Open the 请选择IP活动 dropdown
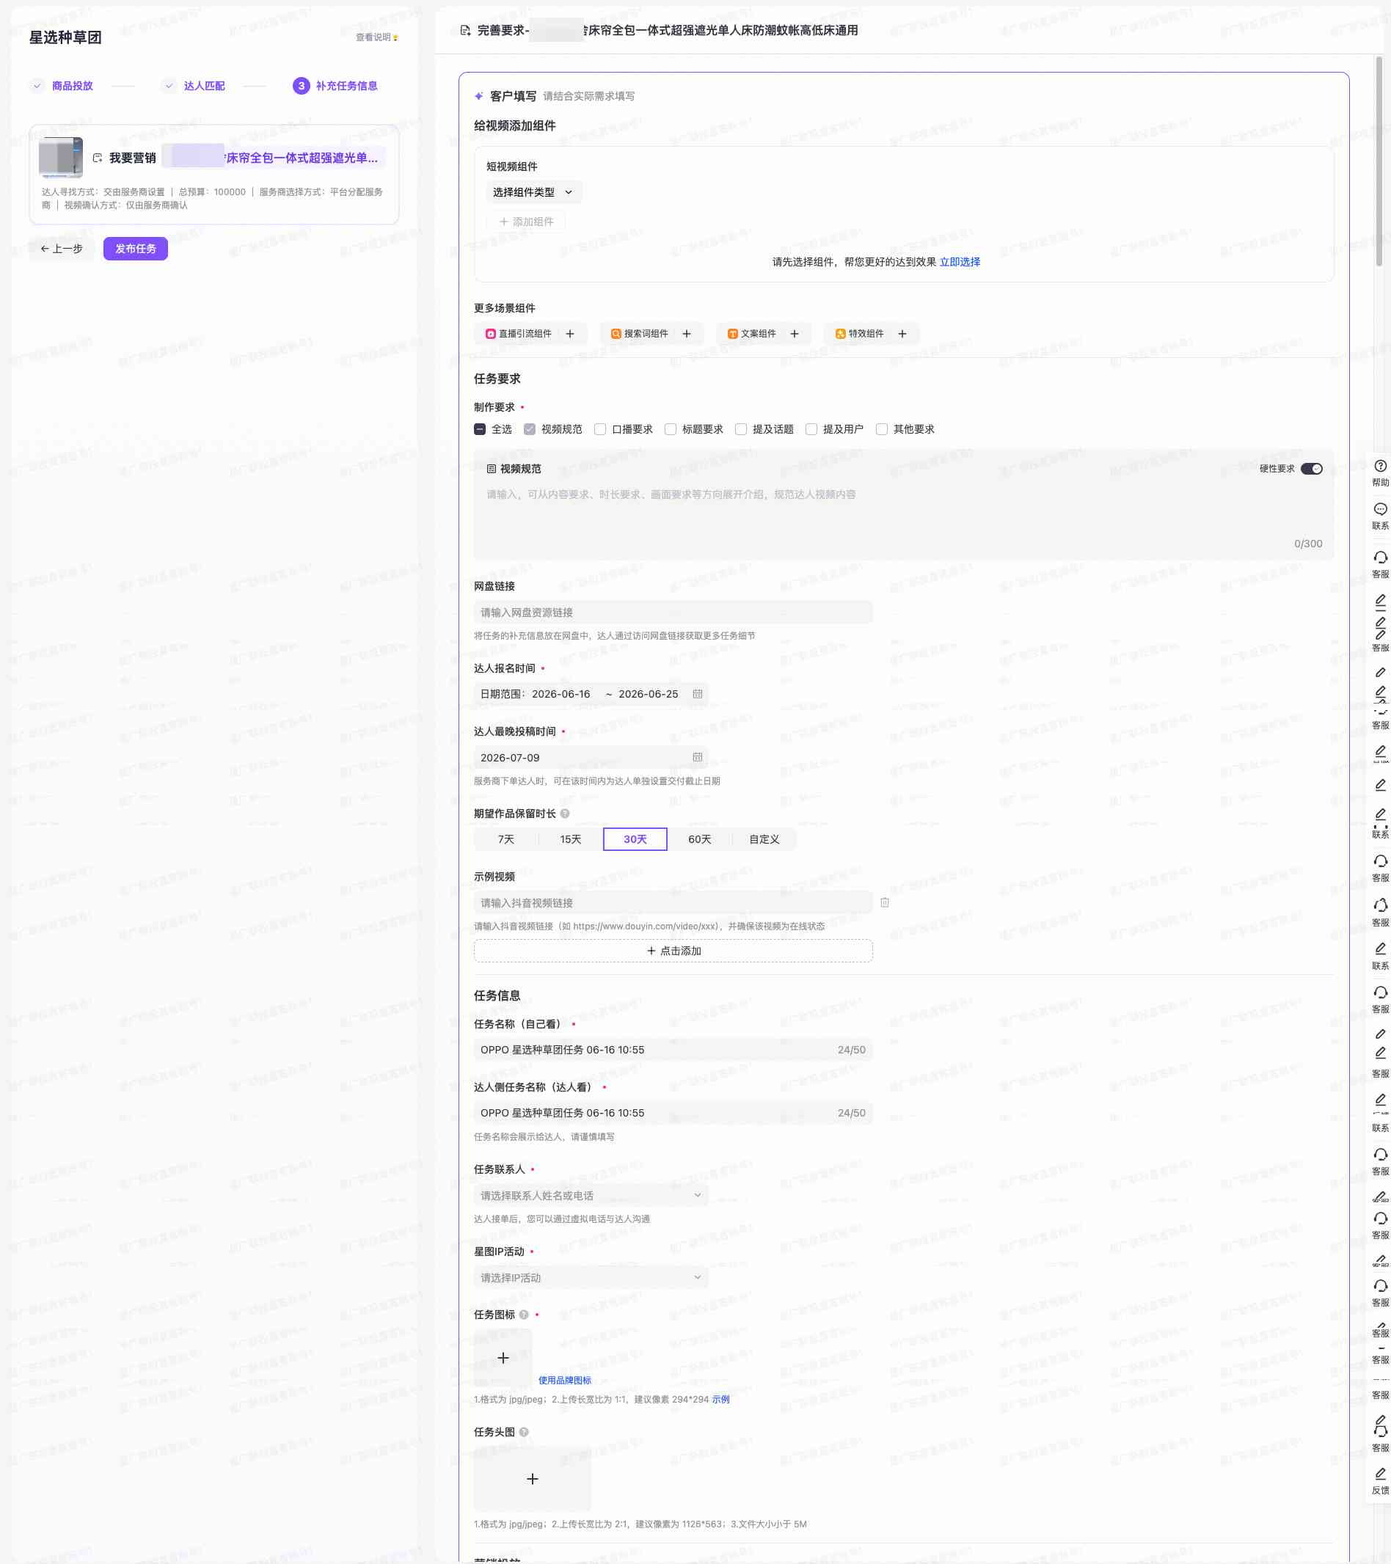The image size is (1391, 1564). pos(591,1278)
